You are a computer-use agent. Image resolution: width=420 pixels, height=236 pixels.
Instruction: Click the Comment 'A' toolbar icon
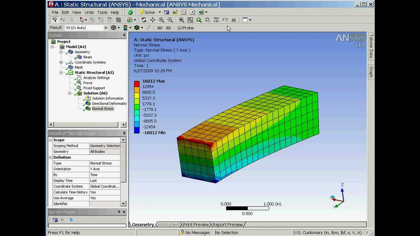[193, 12]
